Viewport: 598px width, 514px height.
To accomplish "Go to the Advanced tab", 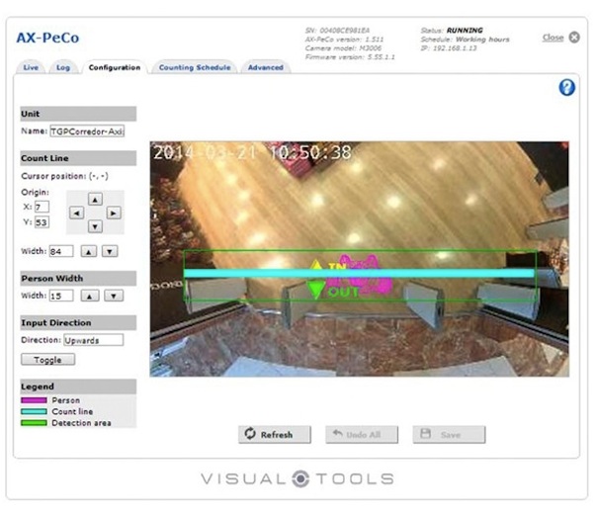I will point(265,67).
